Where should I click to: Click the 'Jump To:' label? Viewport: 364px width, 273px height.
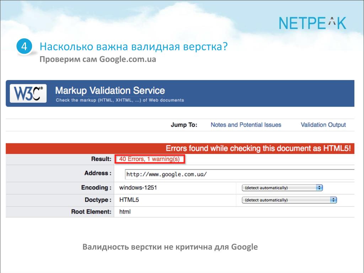[x=184, y=125]
